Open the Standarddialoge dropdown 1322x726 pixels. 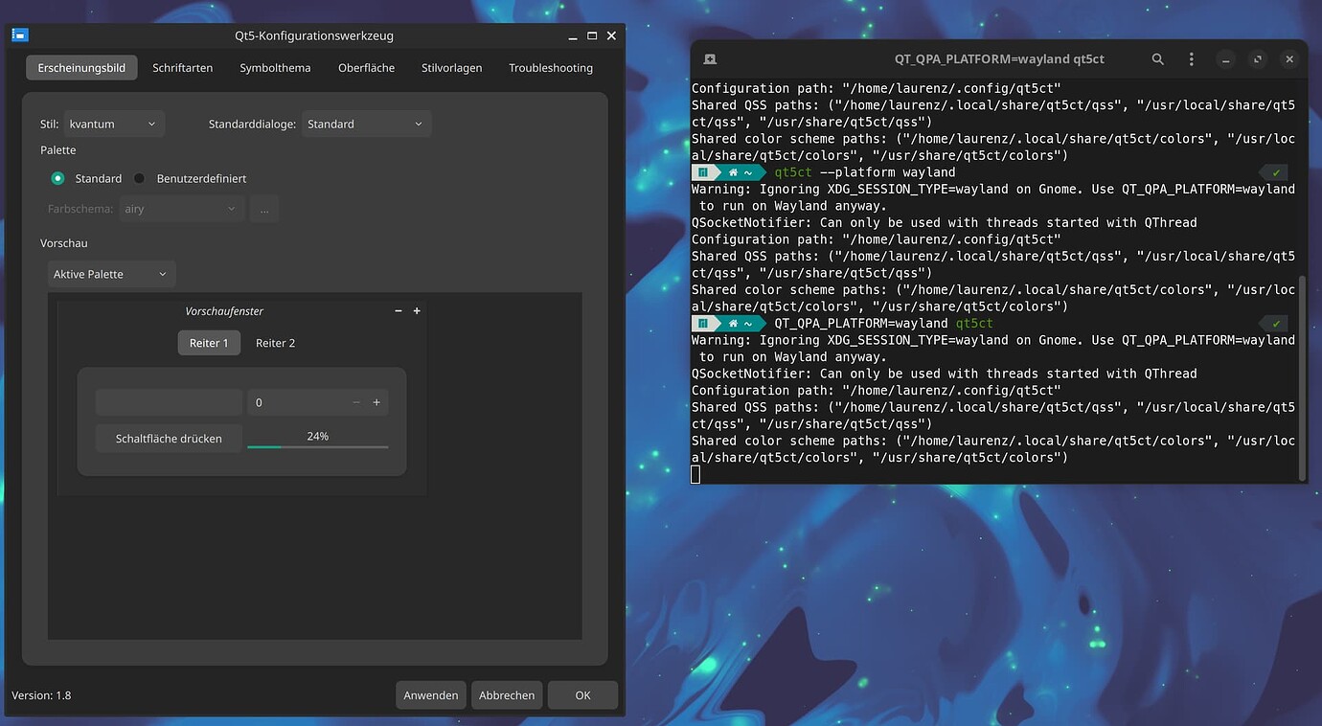coord(366,124)
